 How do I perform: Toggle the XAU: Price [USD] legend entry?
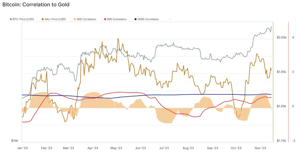tap(54, 19)
